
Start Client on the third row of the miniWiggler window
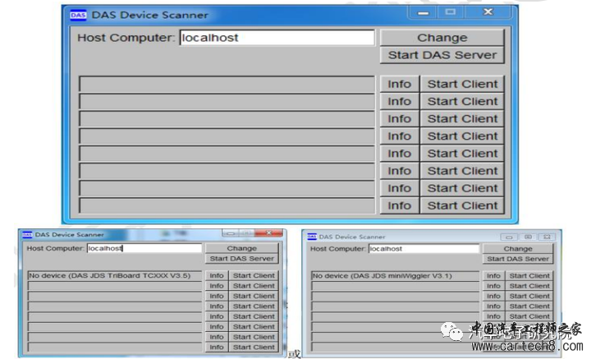[529, 297]
